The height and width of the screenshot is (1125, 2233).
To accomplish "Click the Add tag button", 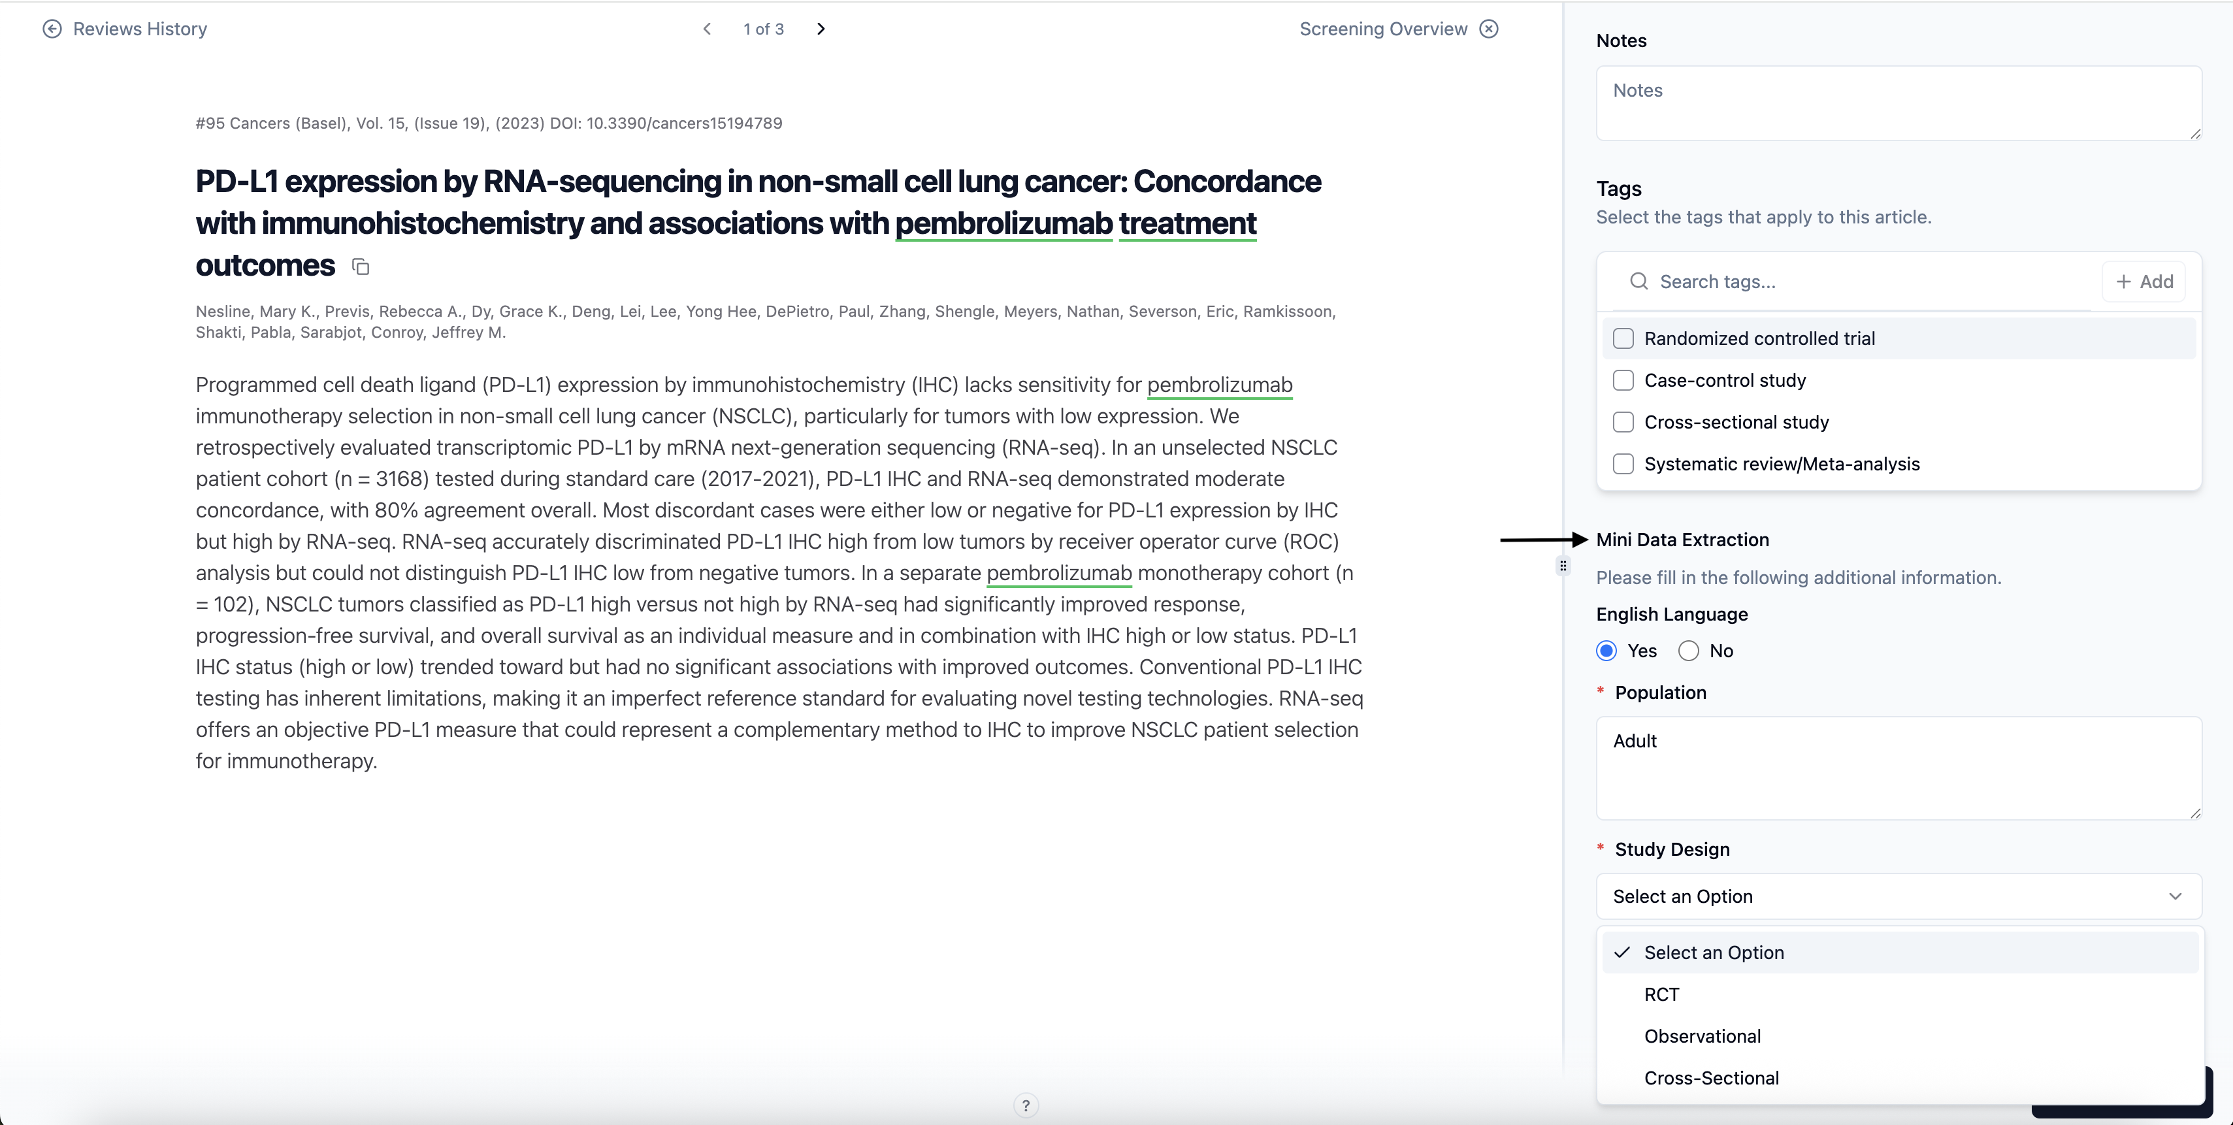I will 2143,282.
